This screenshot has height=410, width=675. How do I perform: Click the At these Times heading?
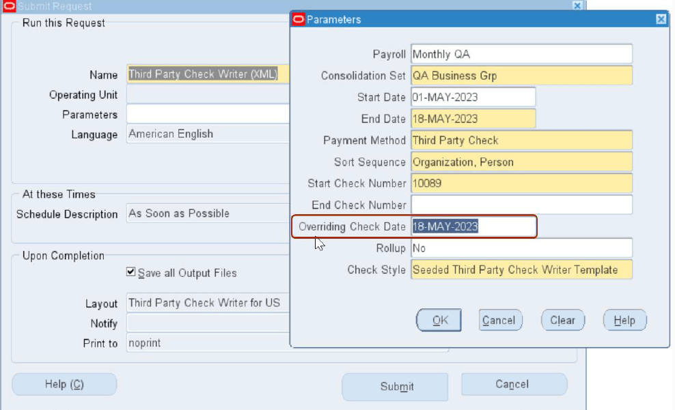coord(59,194)
